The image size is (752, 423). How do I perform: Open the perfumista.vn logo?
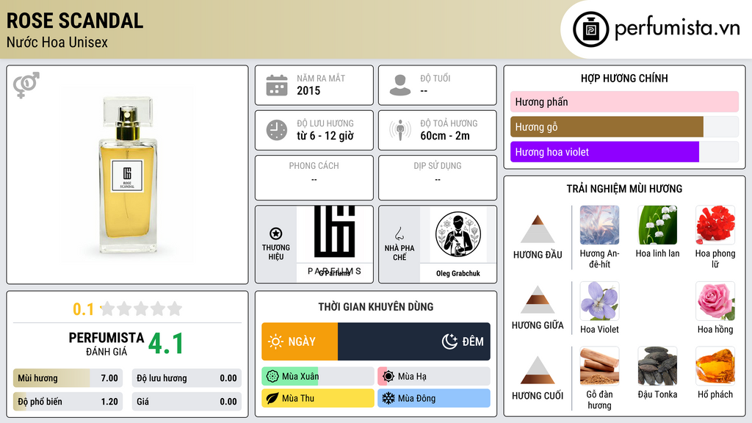click(x=657, y=29)
